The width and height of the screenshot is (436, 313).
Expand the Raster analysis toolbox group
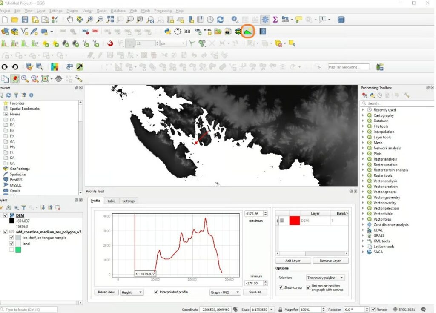(x=363, y=159)
